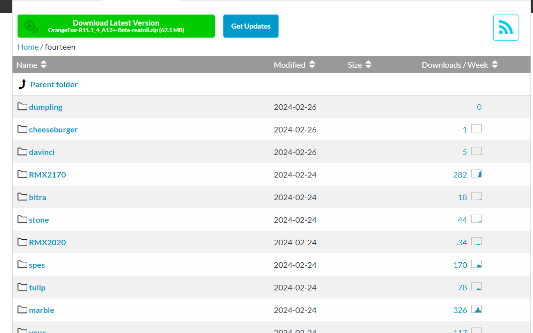Screen dimensions: 533x333
Task: Click the 'fourteen' breadcrumb text
Action: pyautogui.click(x=60, y=47)
